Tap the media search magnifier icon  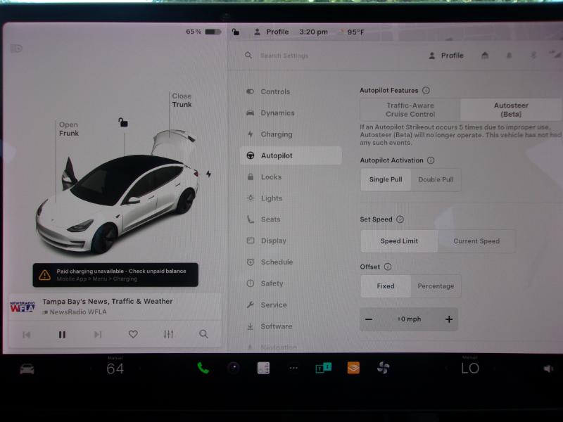tap(203, 334)
